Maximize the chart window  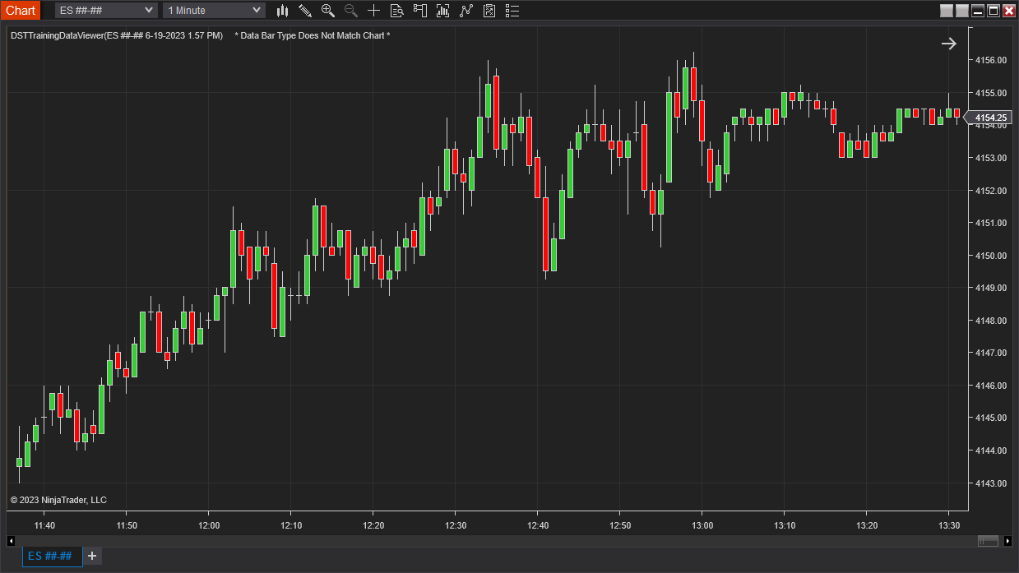(x=994, y=11)
